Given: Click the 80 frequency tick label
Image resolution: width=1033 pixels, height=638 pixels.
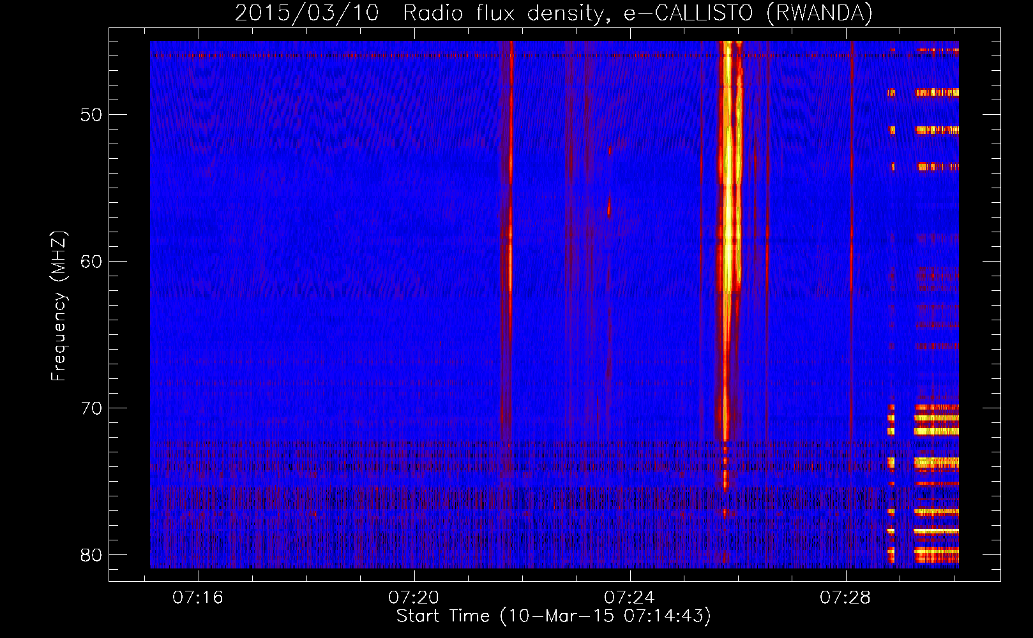Looking at the screenshot, I should click(91, 555).
